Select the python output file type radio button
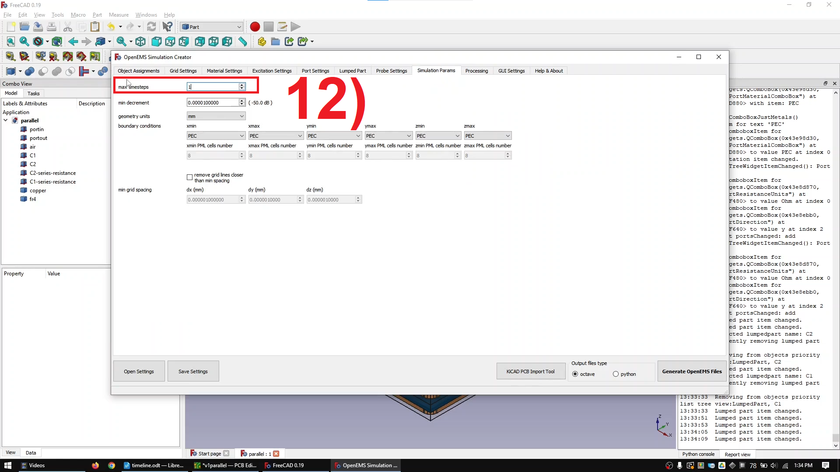 615,374
